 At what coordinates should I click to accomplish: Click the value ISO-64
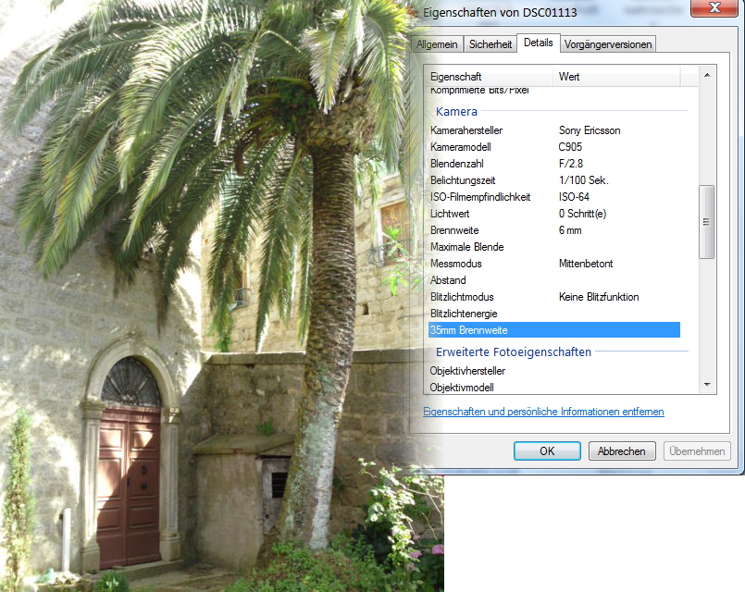point(574,196)
